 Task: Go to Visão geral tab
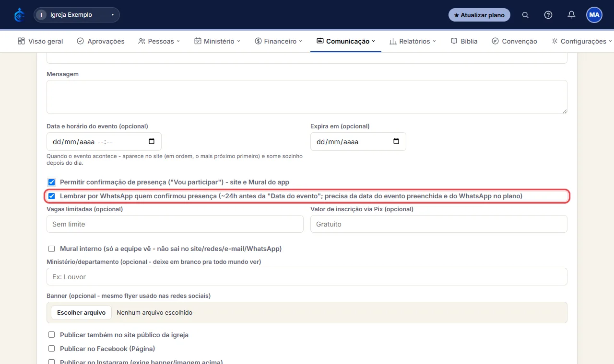[40, 41]
